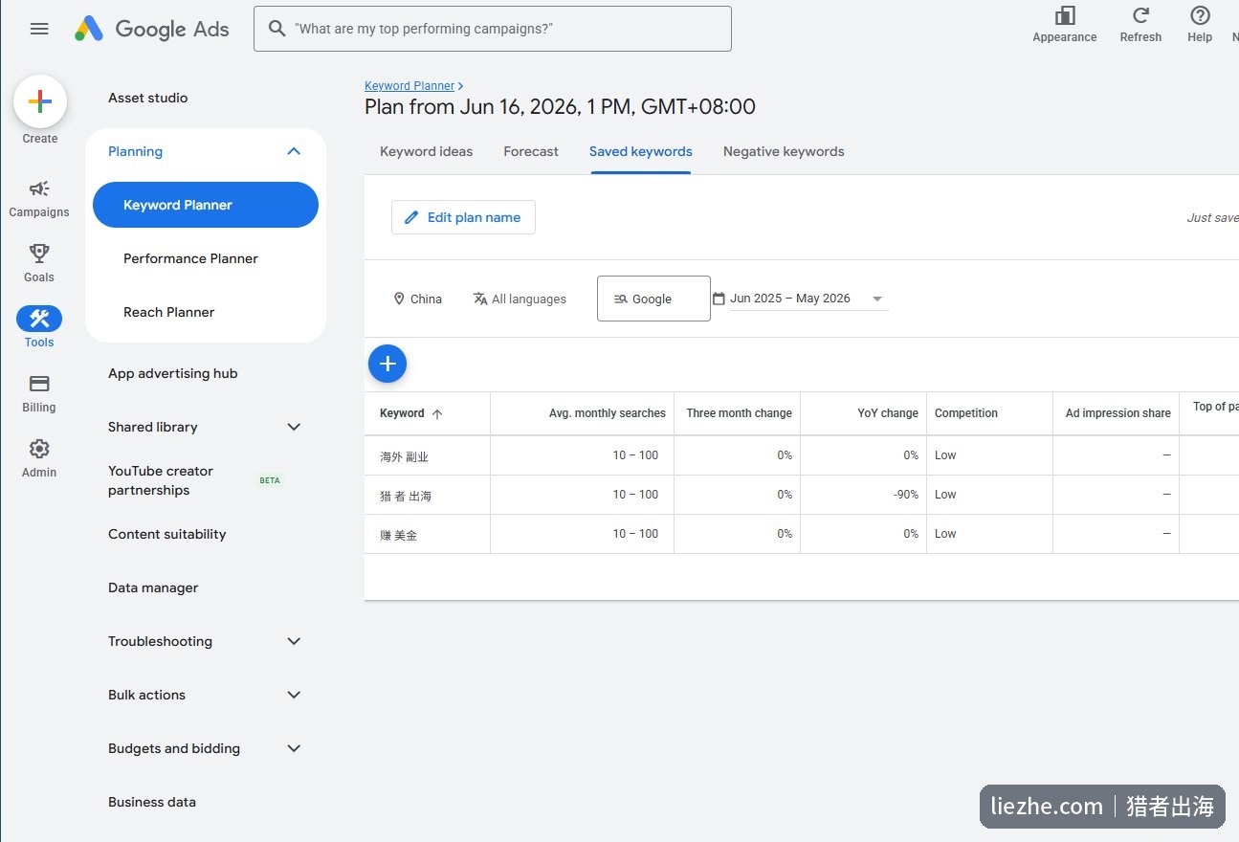This screenshot has height=842, width=1239.
Task: Click the Create plus button
Action: pos(40,101)
